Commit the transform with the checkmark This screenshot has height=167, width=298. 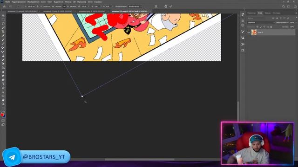pyautogui.click(x=171, y=6)
